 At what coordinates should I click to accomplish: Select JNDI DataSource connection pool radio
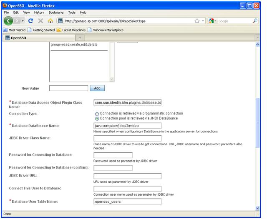97,119
